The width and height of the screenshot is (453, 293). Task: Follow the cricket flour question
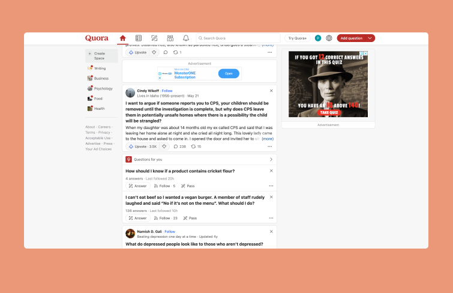(x=164, y=186)
